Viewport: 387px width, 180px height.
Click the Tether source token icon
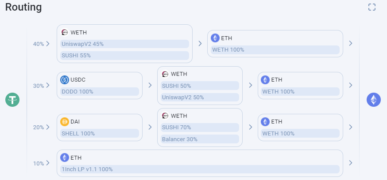point(12,100)
